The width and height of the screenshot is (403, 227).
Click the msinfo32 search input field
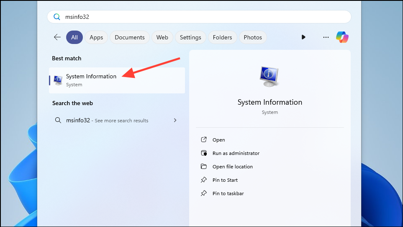199,17
